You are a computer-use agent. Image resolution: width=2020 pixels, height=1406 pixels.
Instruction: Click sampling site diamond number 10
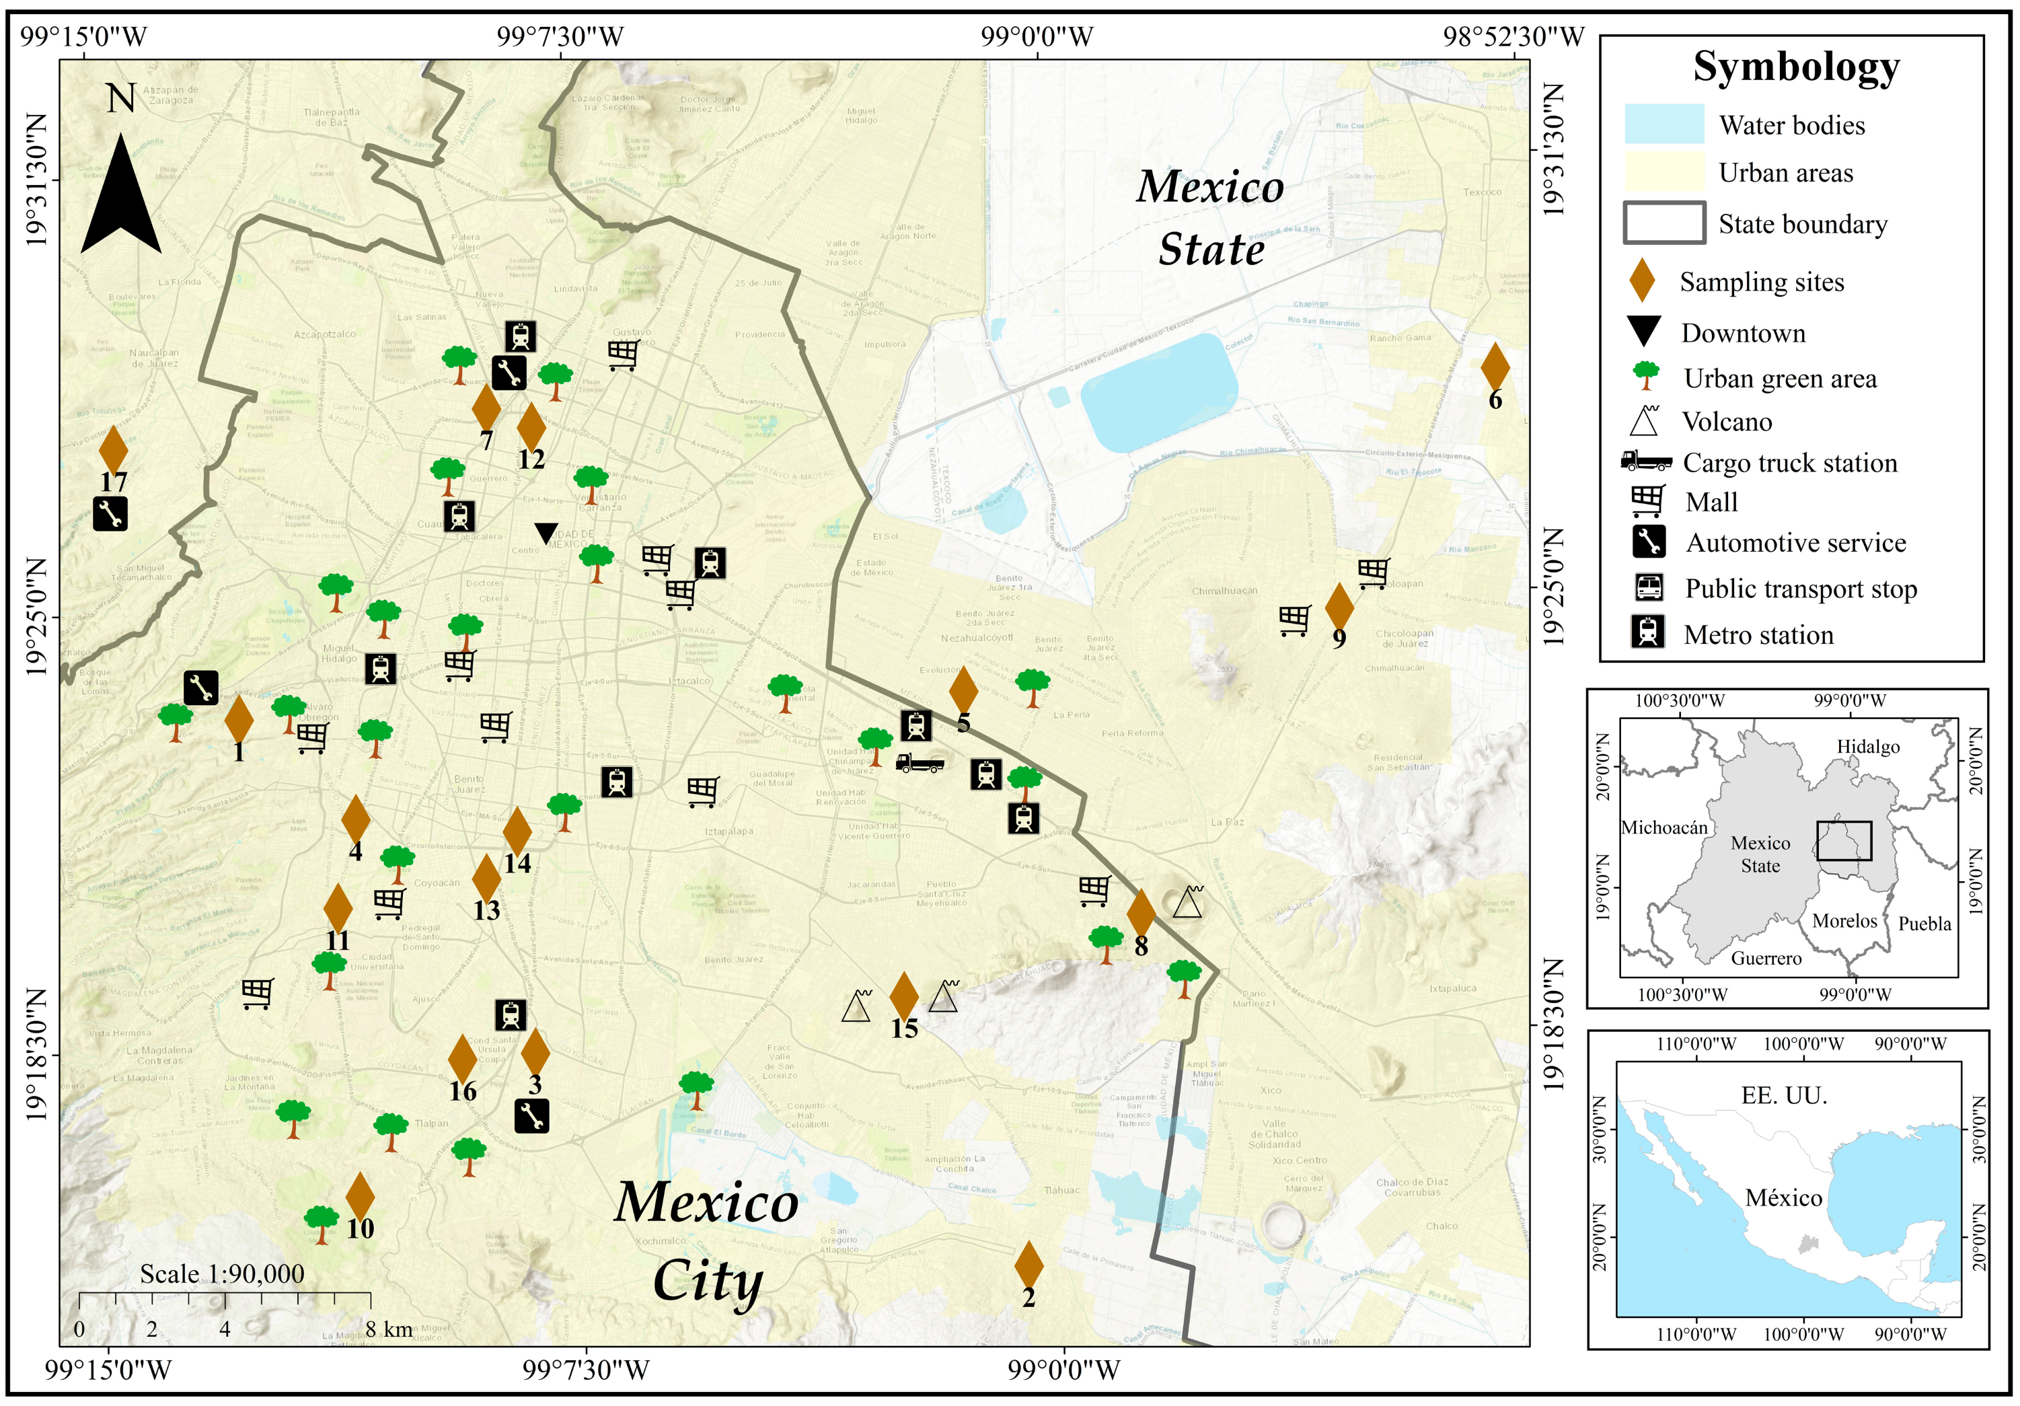pyautogui.click(x=360, y=1195)
